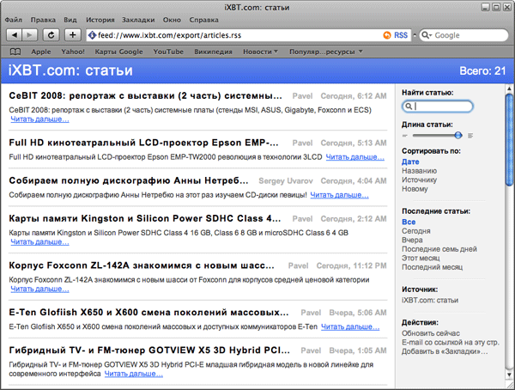Filter articles to Этот месяц
Image resolution: width=515 pixels, height=390 pixels.
[x=421, y=258]
